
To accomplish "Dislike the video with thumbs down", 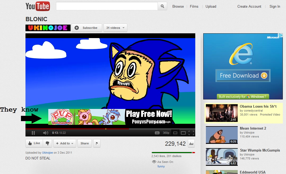I will 47,143.
